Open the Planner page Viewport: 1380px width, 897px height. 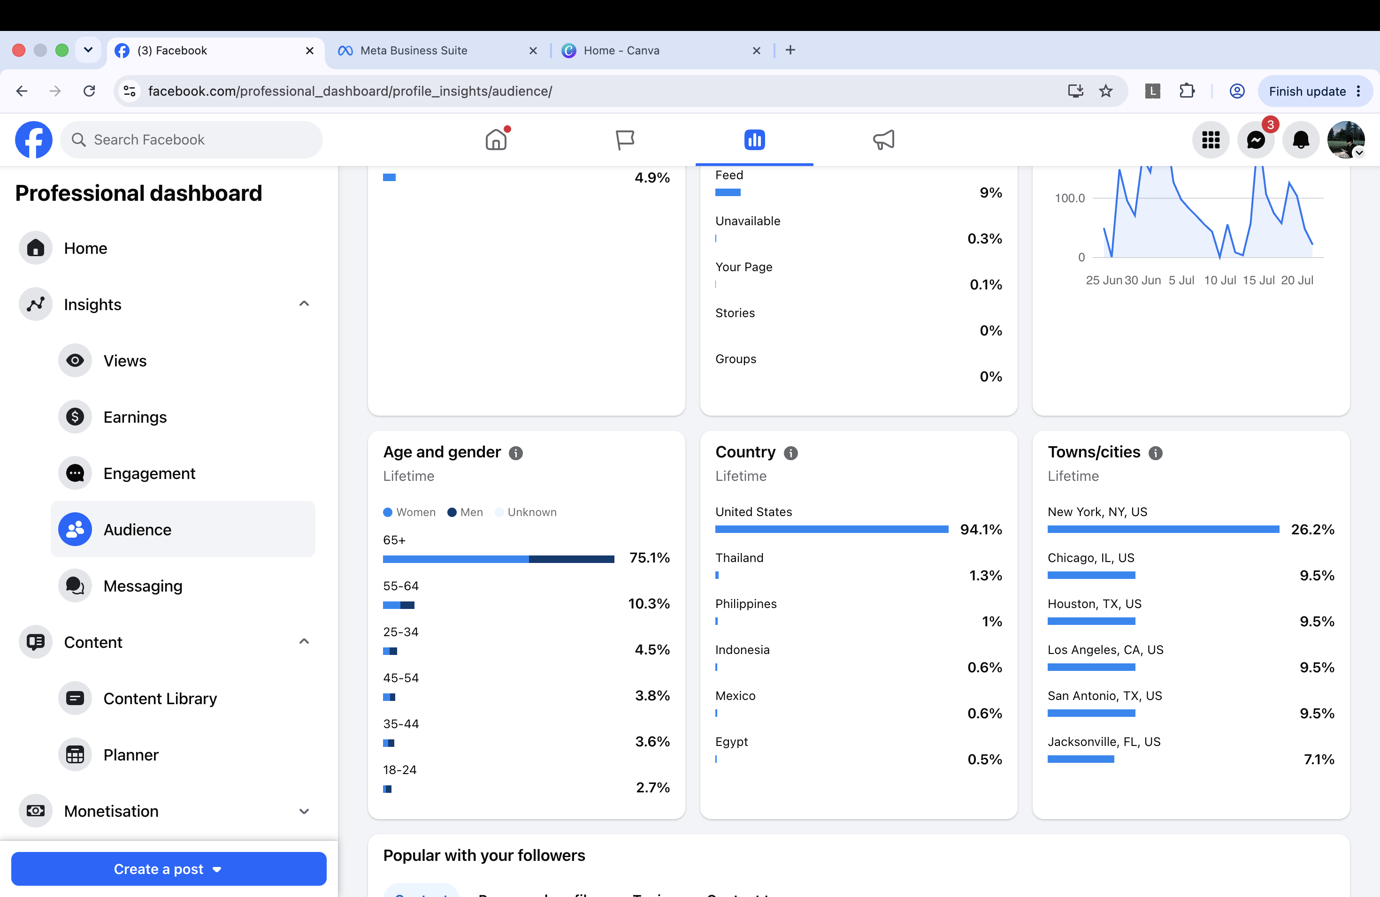pyautogui.click(x=183, y=754)
